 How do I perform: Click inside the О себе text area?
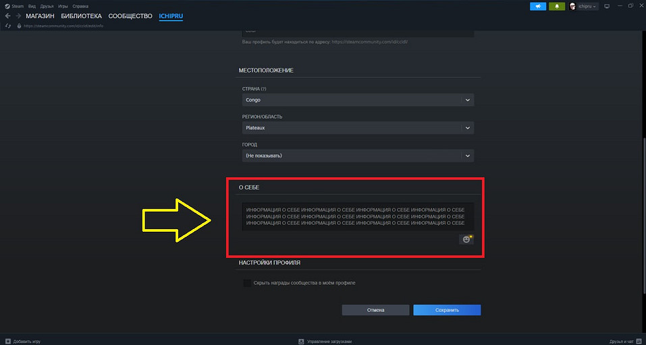[358, 217]
